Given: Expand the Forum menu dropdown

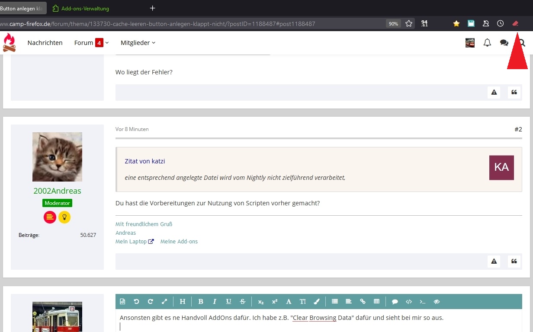Looking at the screenshot, I should click(x=91, y=43).
